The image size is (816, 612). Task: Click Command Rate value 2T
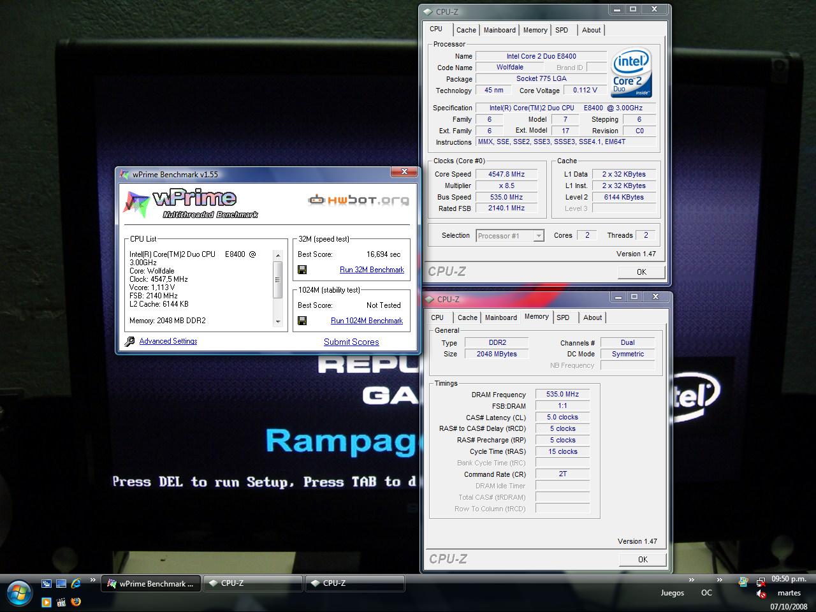click(562, 474)
